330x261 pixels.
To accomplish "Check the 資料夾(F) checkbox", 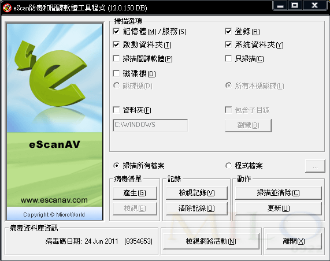I will (116, 110).
